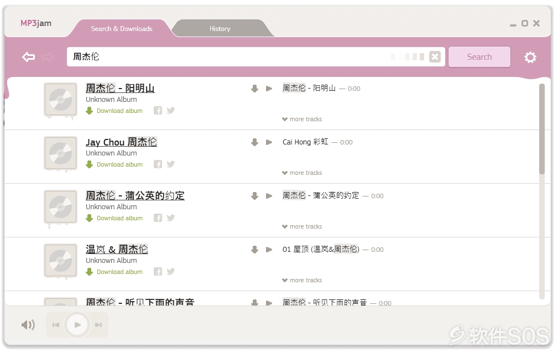Play track Cai Hong 彩虹
The image size is (558, 352).
point(269,142)
